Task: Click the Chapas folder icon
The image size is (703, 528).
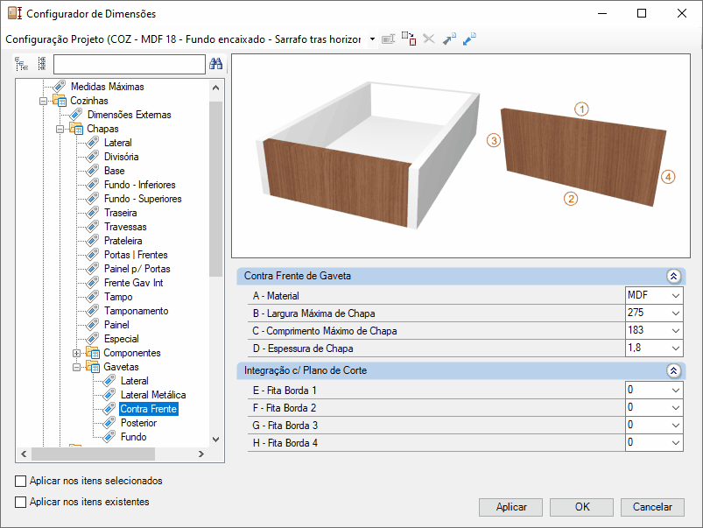Action: coord(76,129)
